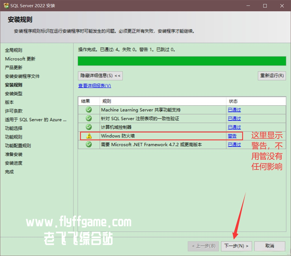The width and height of the screenshot is (291, 256).
Task: Minimize the SQL Server 2022 安装 window
Action: tap(248, 6)
